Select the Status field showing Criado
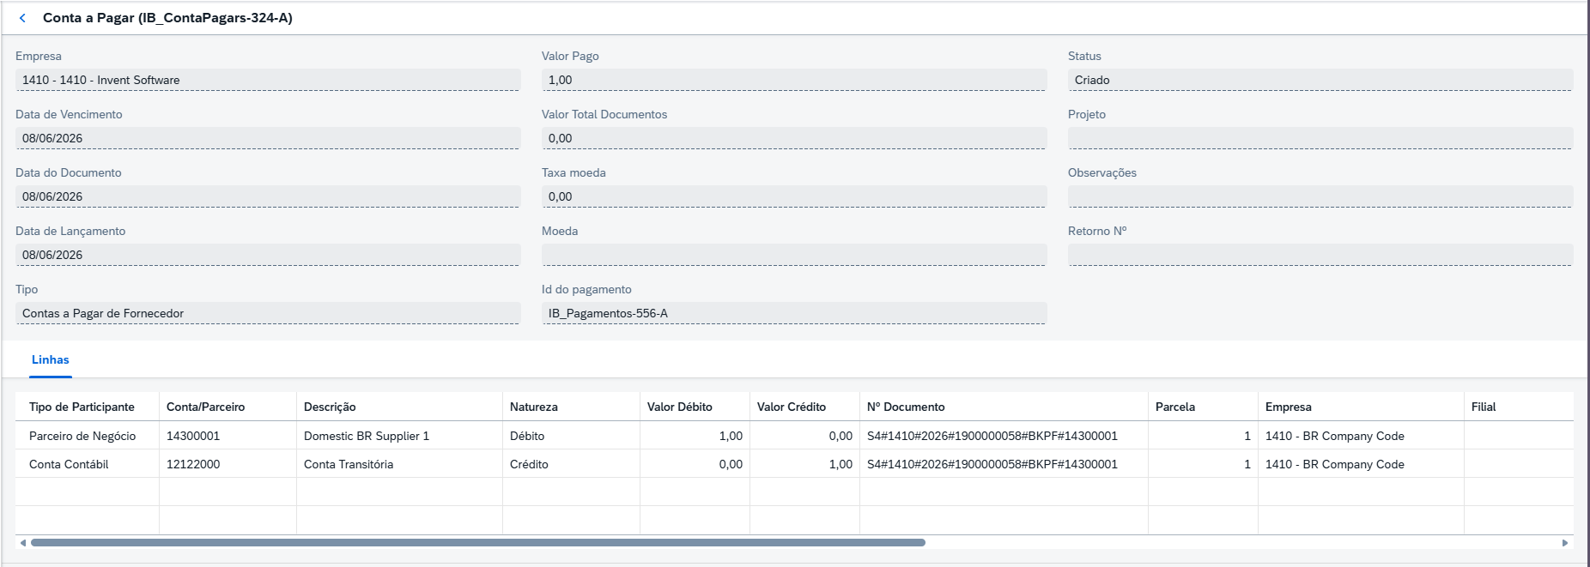Image resolution: width=1590 pixels, height=567 pixels. click(1320, 80)
